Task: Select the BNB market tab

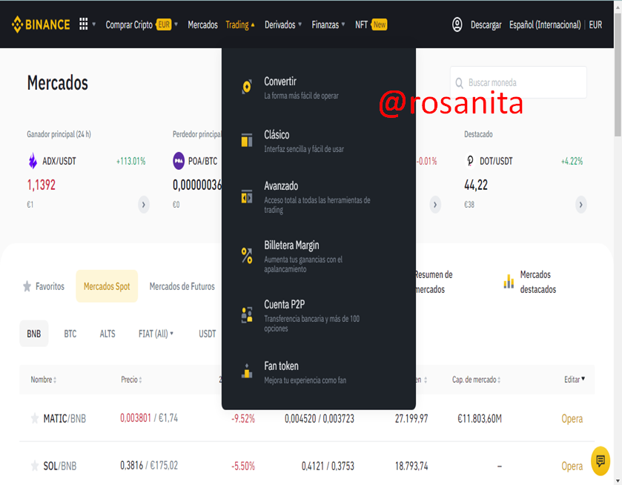Action: click(33, 334)
